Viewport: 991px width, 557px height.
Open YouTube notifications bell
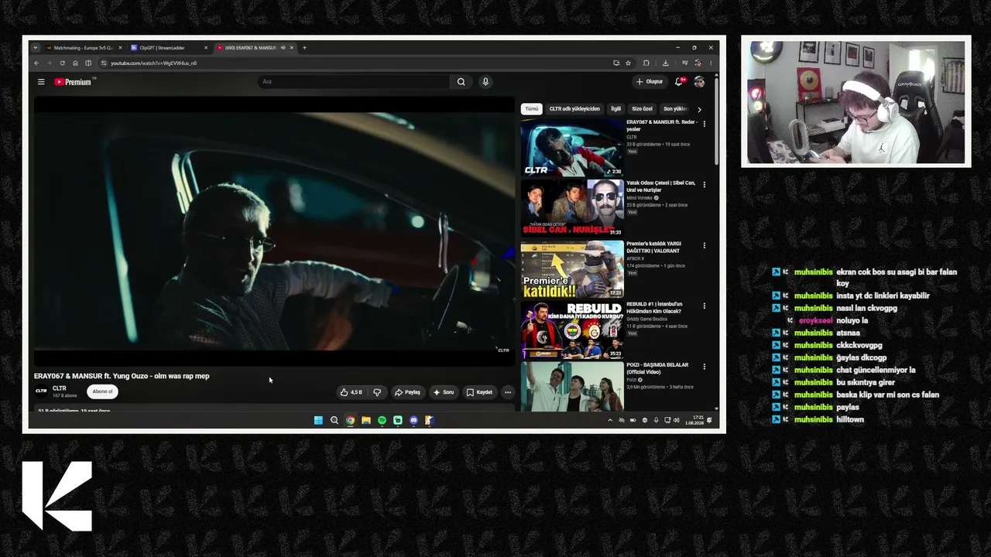(679, 81)
